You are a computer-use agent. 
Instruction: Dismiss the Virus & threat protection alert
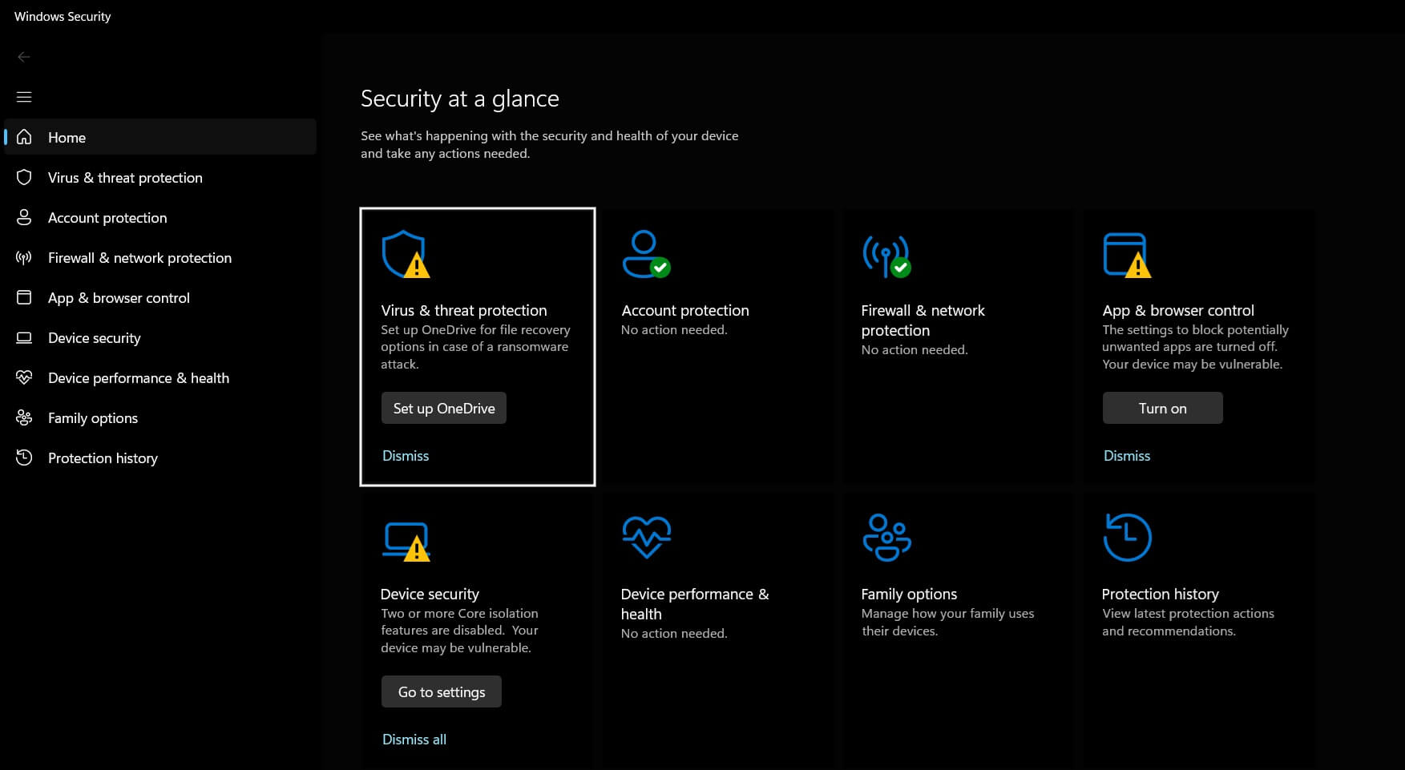[x=406, y=455]
